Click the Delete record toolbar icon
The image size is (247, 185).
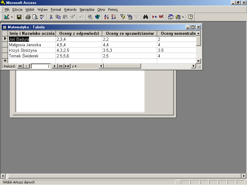click(x=161, y=17)
